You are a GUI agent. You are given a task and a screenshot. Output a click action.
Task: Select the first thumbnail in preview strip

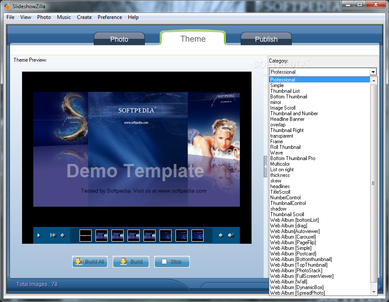[x=85, y=236]
